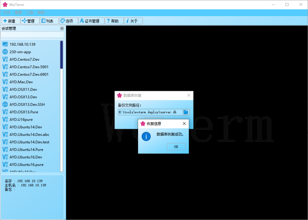The width and height of the screenshot is (308, 220).
Task: Click the RDP monitor icon beside 192.168.10.139
Action: (5, 44)
